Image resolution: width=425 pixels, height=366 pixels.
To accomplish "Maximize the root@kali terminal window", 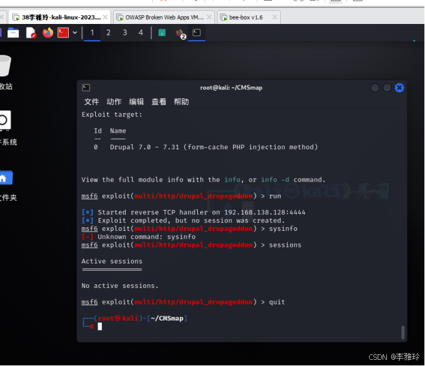I will tap(387, 88).
